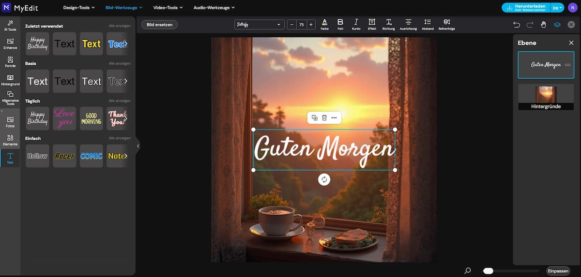Viewport: 581px width, 277px height.
Task: Select the Guten Morgen layer
Action: [x=546, y=65]
